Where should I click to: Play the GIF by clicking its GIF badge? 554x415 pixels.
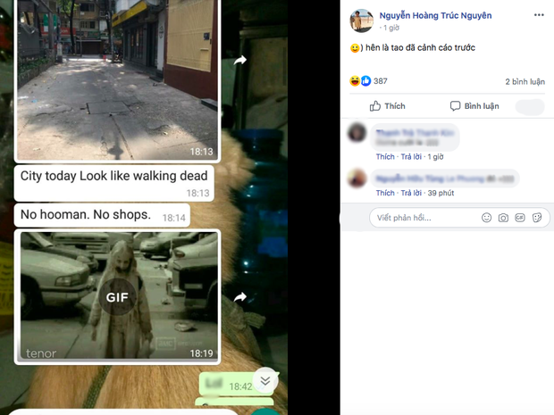click(118, 297)
